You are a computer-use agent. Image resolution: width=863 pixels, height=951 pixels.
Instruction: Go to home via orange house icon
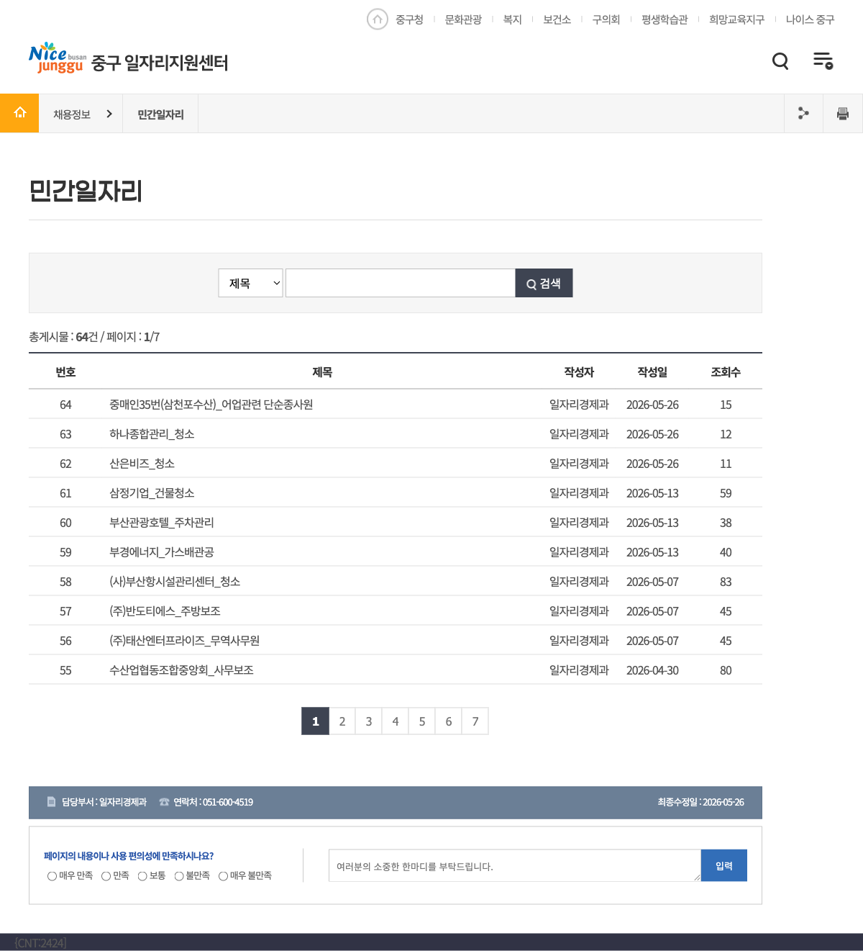(x=19, y=113)
